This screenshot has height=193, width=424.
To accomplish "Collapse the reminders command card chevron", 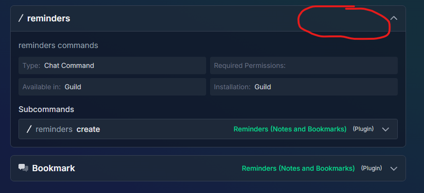I will tap(394, 18).
